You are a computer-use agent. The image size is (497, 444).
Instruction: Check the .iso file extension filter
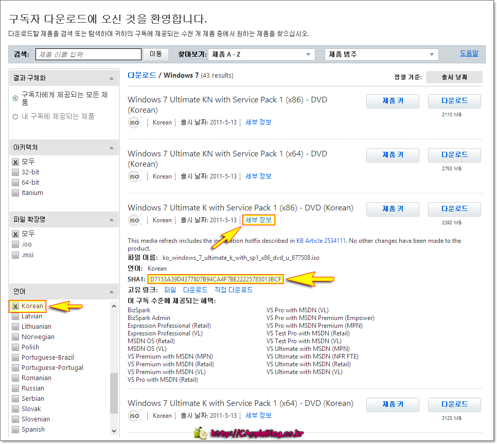[15, 244]
